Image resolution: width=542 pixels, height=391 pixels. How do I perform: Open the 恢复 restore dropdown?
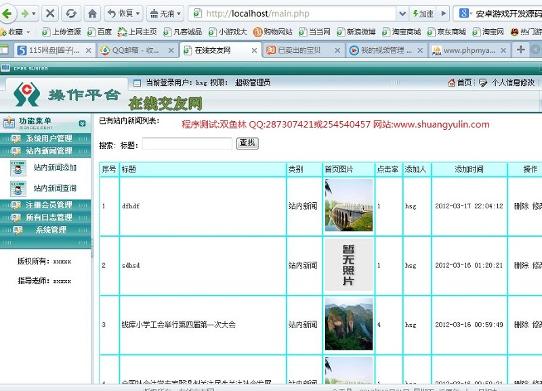pos(123,14)
